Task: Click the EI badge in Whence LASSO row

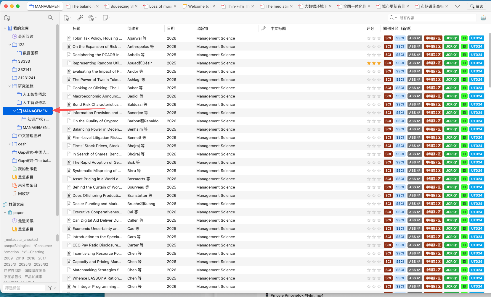Action: pyautogui.click(x=464, y=278)
